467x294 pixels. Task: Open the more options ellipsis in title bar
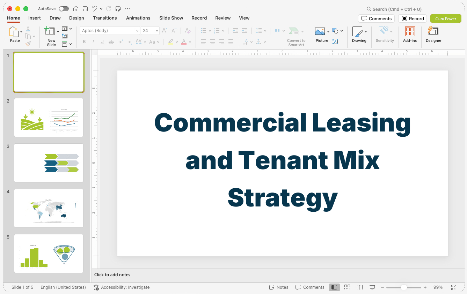tap(127, 9)
